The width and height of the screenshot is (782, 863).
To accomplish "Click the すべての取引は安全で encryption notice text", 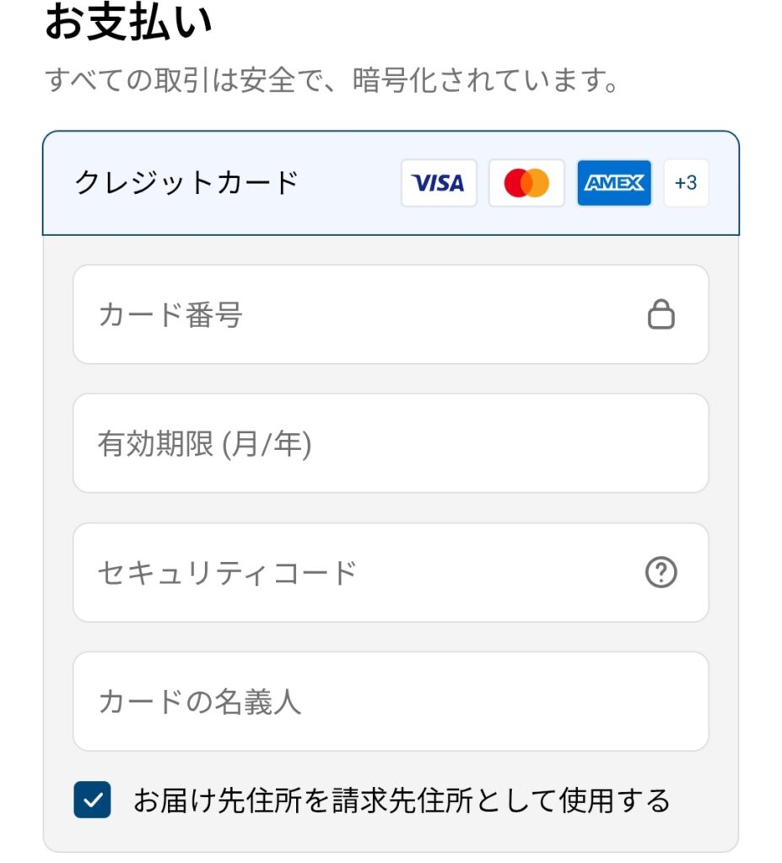I will pyautogui.click(x=333, y=83).
